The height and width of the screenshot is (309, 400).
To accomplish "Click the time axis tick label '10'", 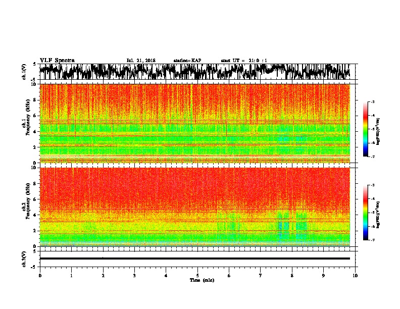I will [x=355, y=275].
